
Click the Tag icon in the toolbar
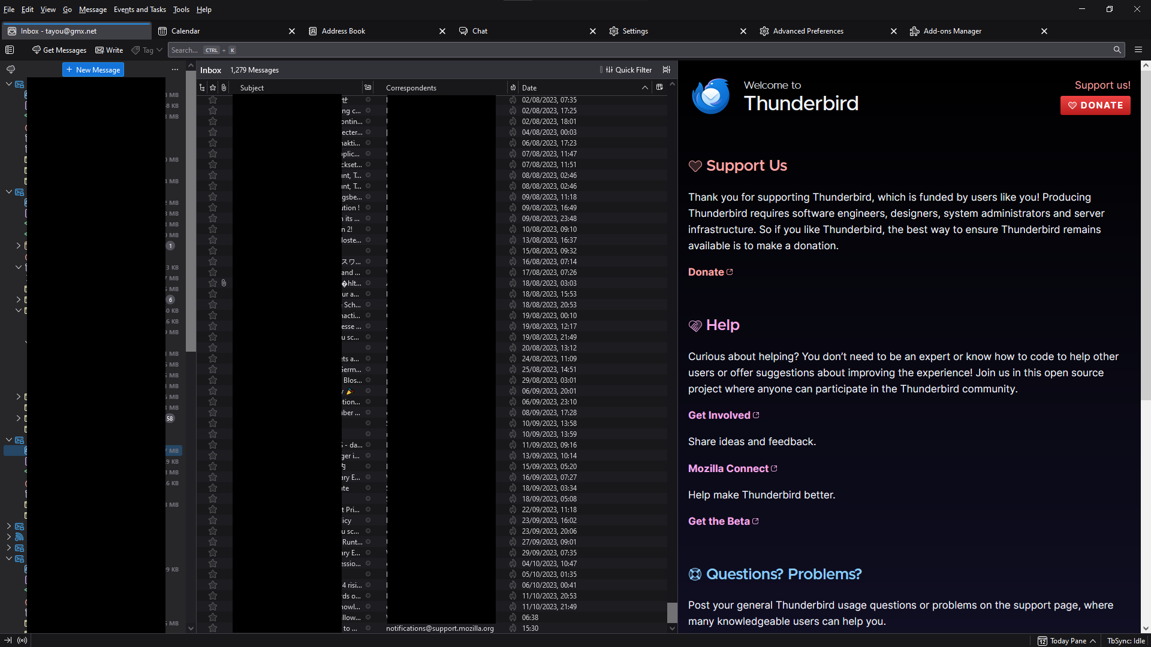coord(136,50)
